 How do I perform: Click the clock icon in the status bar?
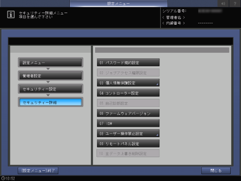(3, 178)
